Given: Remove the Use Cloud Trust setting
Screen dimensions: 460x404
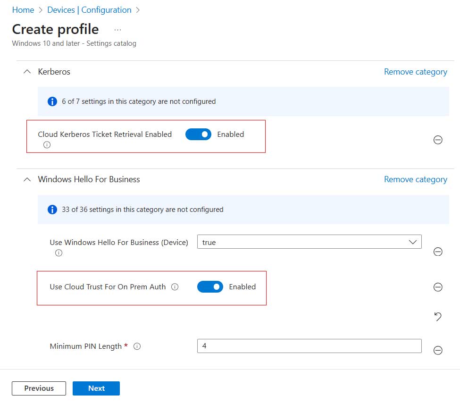Looking at the screenshot, I should pos(437,287).
